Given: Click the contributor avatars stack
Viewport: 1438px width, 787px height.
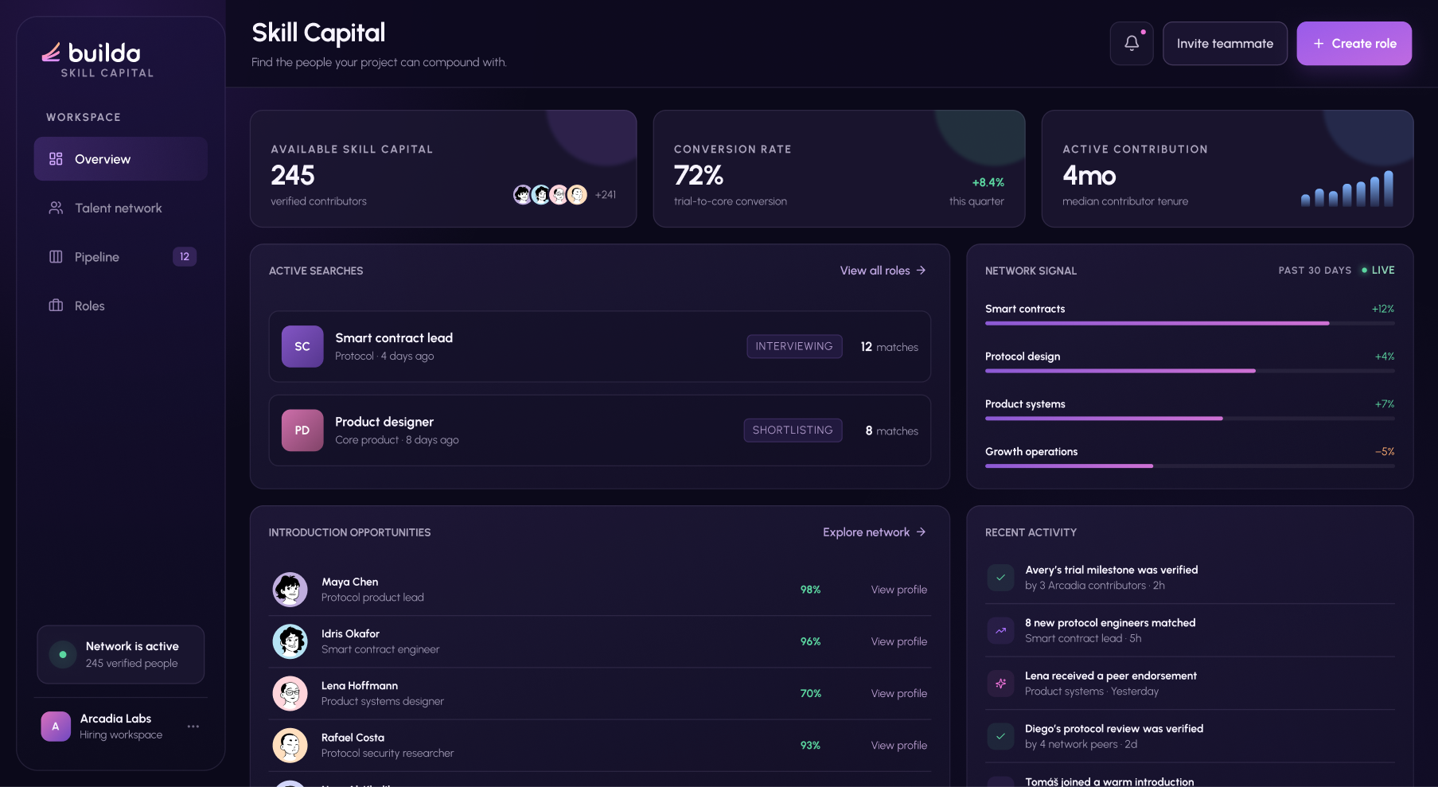Looking at the screenshot, I should 550,194.
